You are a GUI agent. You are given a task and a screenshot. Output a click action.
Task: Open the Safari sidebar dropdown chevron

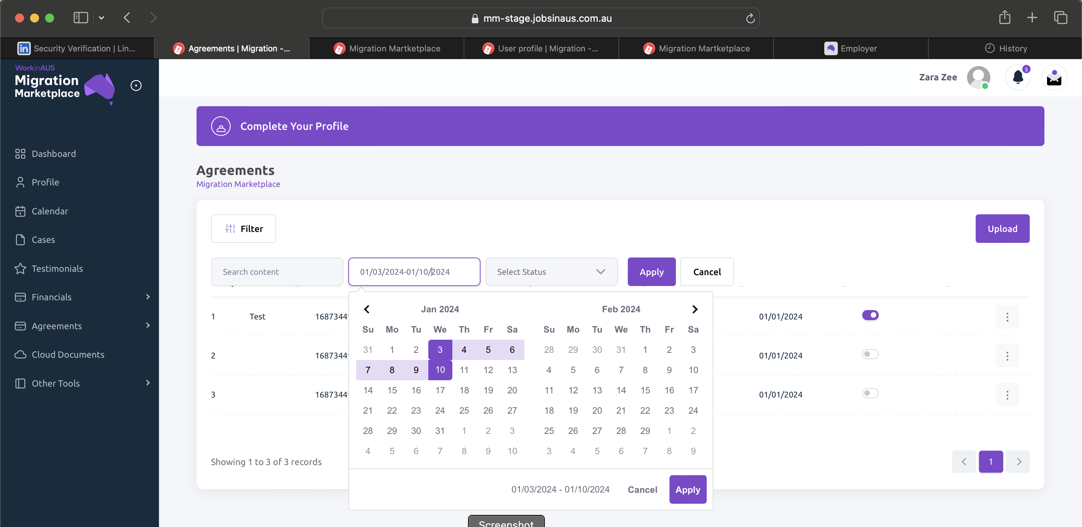coord(101,18)
